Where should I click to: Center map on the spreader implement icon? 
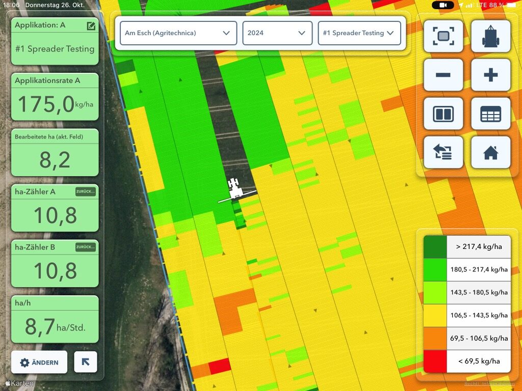[x=490, y=36]
